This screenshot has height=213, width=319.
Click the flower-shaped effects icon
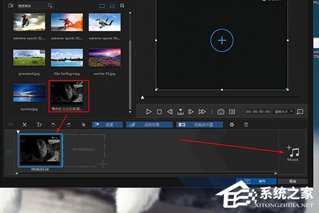tap(232, 124)
